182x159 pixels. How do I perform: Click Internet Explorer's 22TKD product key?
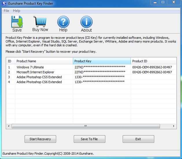coord(100,72)
